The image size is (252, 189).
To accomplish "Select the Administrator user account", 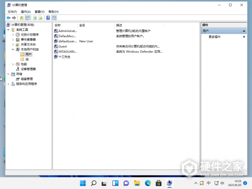I will tap(66, 31).
